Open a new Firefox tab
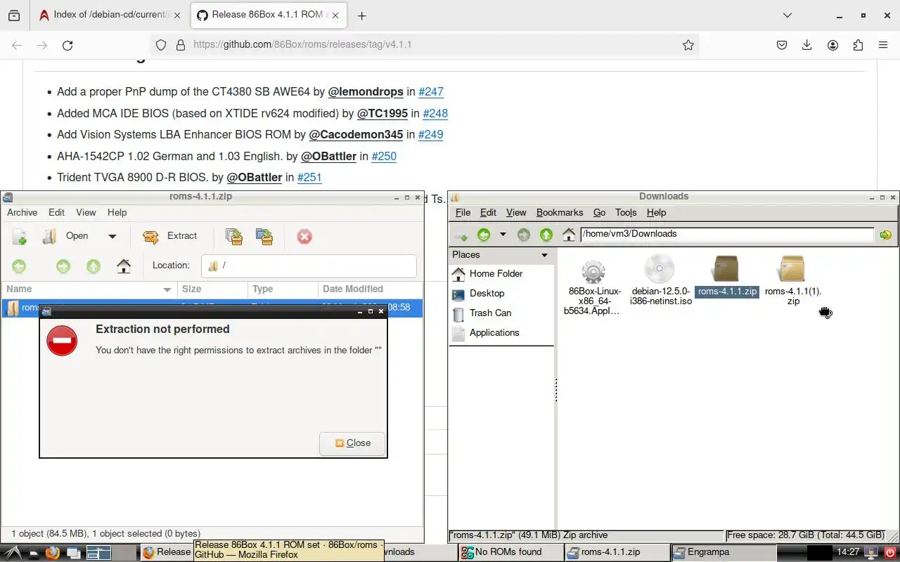The height and width of the screenshot is (562, 900). 361,15
